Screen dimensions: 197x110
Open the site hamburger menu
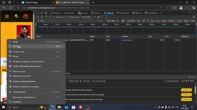pos(7,16)
